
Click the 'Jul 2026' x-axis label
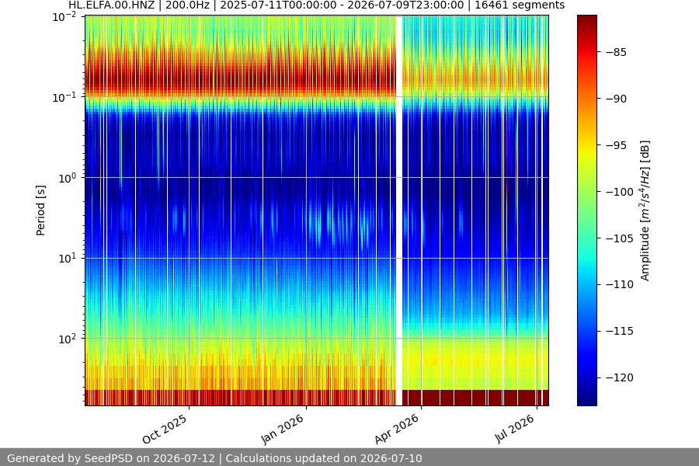tap(514, 429)
